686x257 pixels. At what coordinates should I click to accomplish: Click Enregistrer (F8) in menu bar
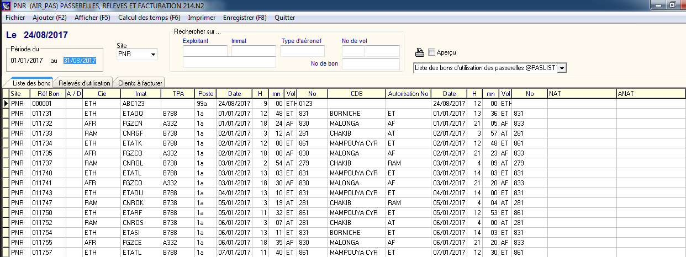(245, 18)
